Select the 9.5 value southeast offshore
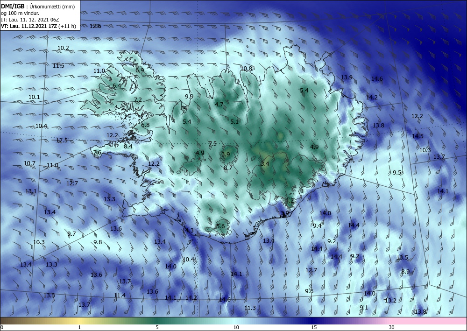Screen dimensions: 467x331 click(397, 173)
